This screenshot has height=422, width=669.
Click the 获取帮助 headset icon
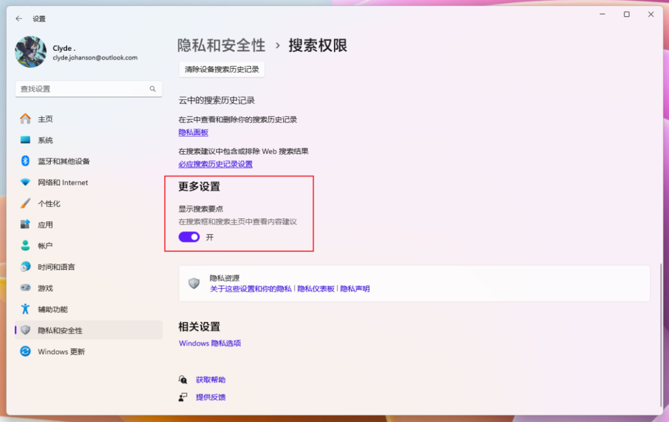click(x=183, y=379)
